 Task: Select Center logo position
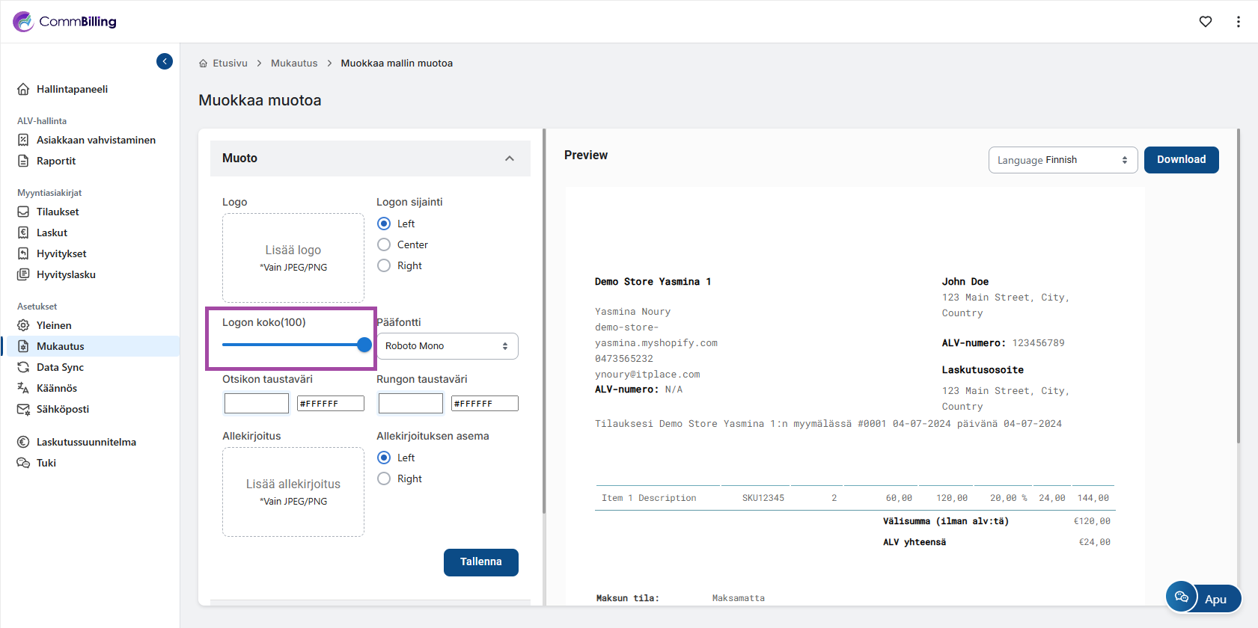click(384, 244)
